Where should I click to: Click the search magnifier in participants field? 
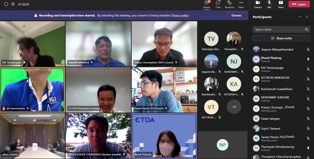click(x=306, y=30)
